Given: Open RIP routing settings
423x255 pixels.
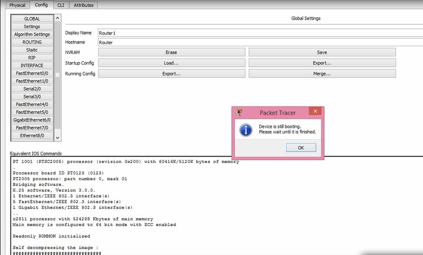Looking at the screenshot, I should pyautogui.click(x=32, y=58).
